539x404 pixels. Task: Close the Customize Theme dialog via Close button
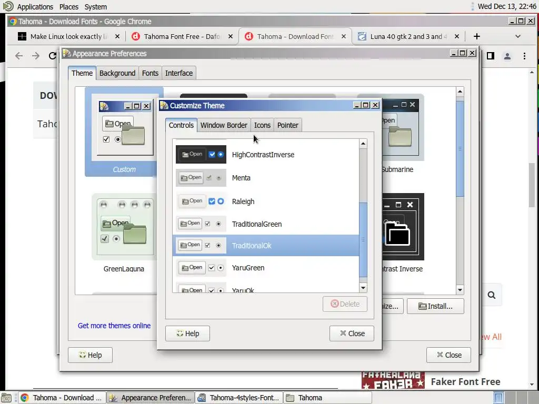click(352, 334)
